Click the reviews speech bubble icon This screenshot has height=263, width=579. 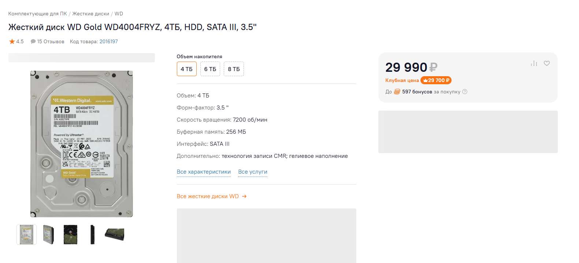click(33, 41)
